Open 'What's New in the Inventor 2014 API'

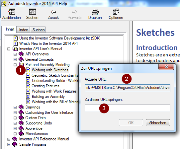pyautogui.click(x=48, y=43)
